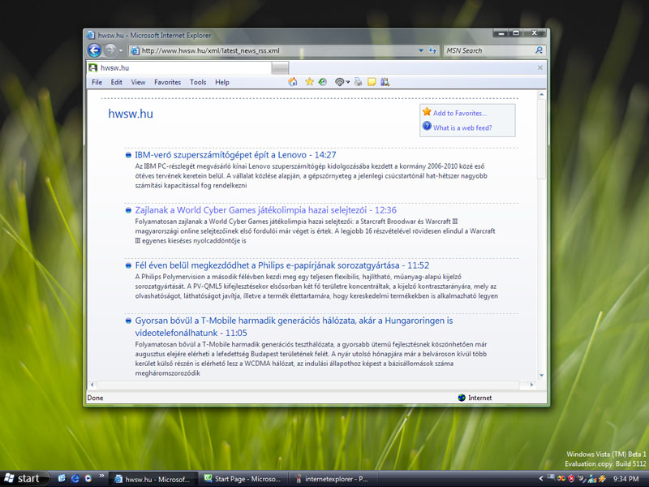The width and height of the screenshot is (649, 487).
Task: Click the Home icon in the toolbar
Action: point(293,82)
